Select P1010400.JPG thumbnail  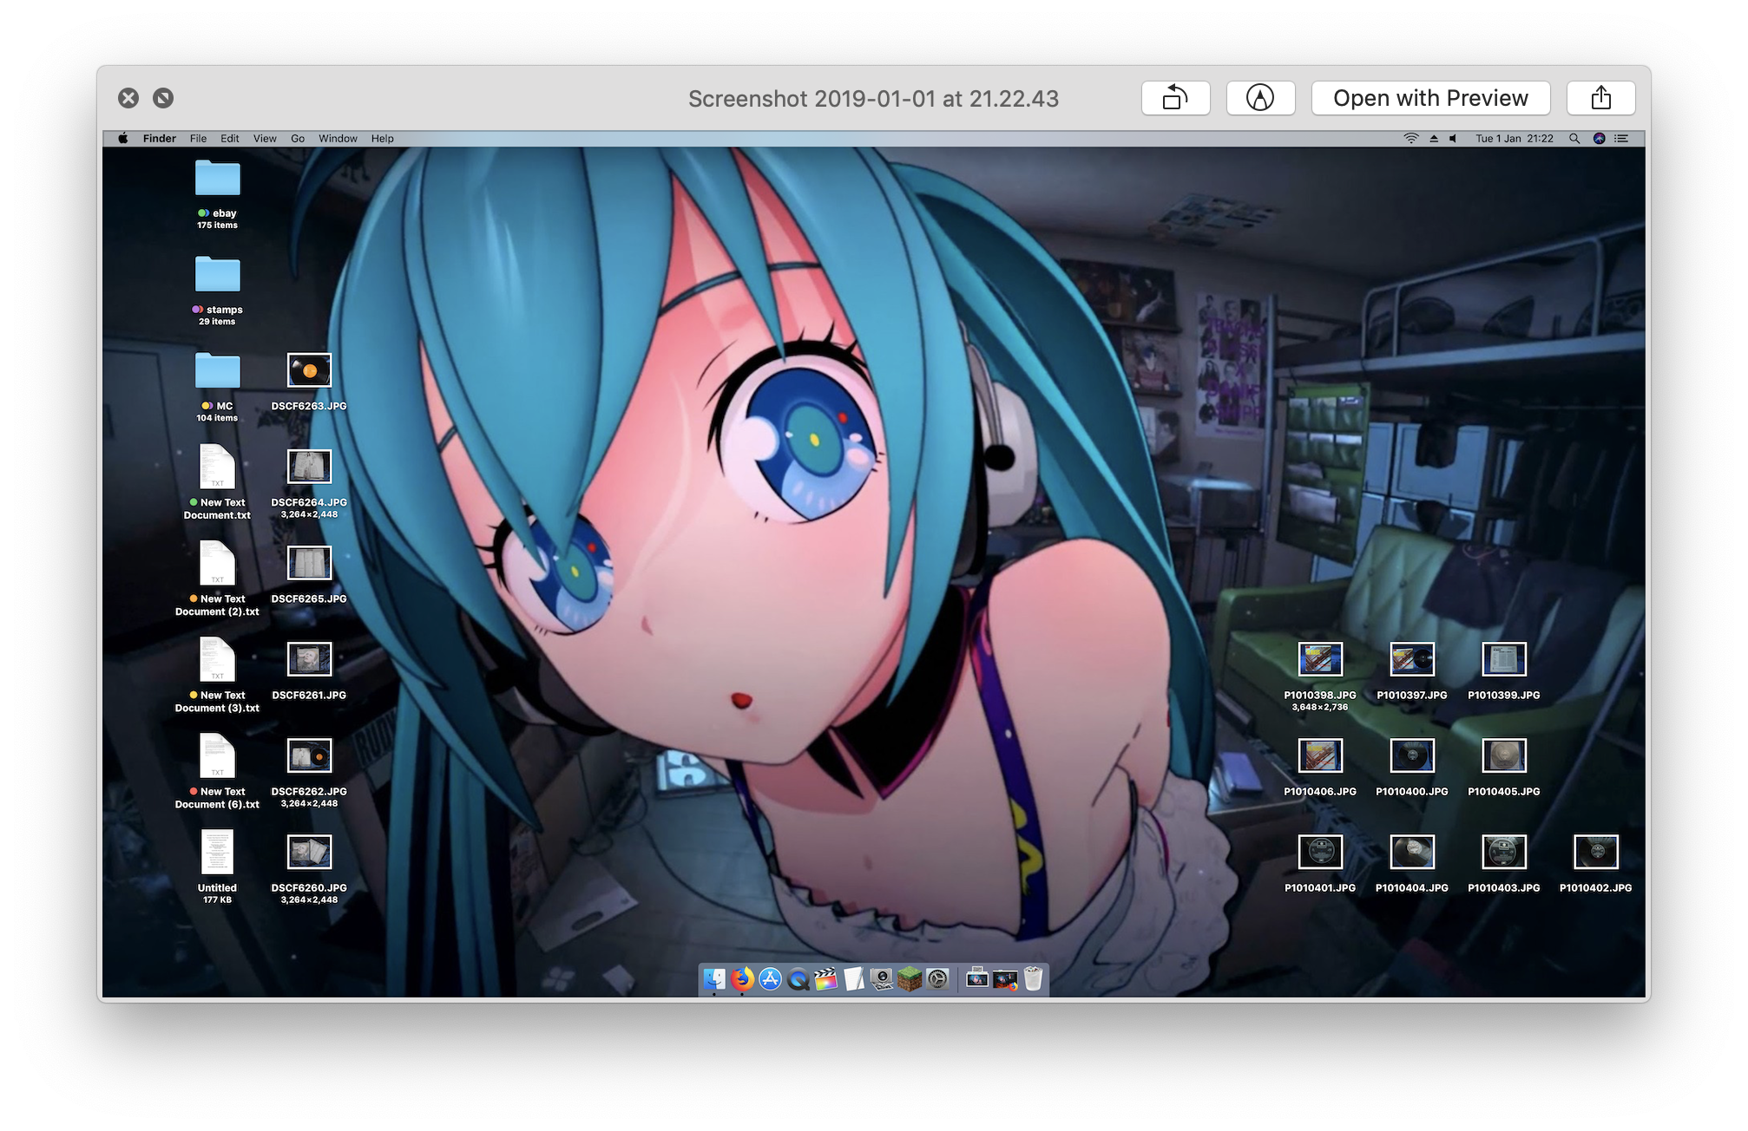click(1412, 755)
